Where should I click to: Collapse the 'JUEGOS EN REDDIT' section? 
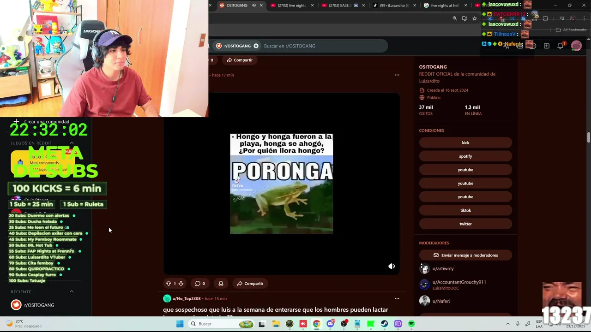[x=72, y=143]
